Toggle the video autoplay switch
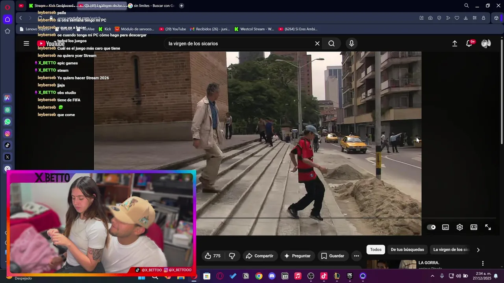The image size is (504, 283). click(x=432, y=227)
